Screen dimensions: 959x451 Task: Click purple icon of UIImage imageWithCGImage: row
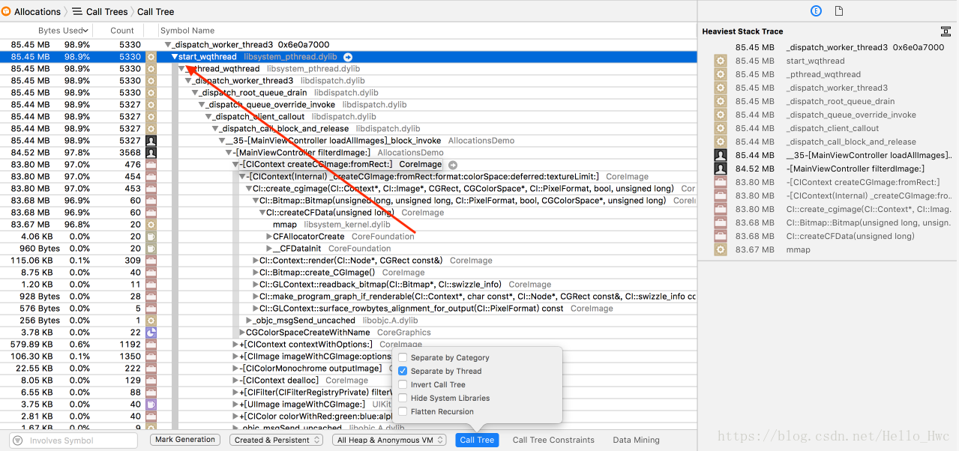tap(151, 405)
